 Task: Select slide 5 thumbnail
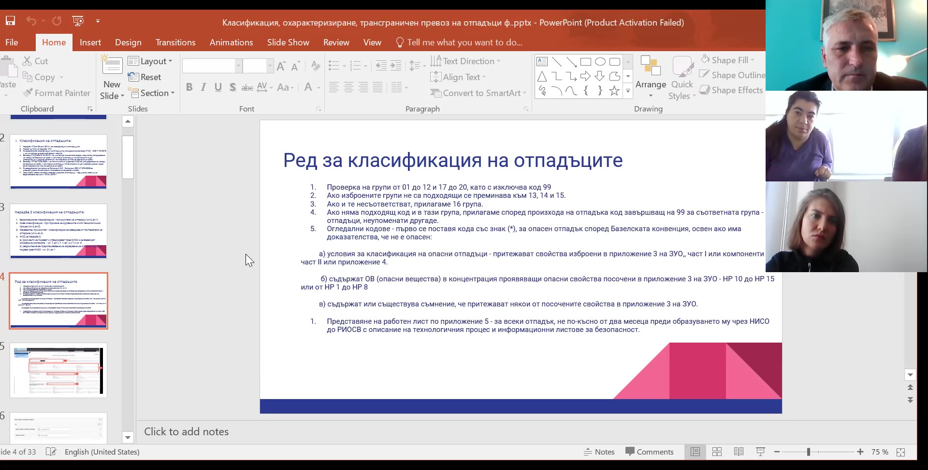pyautogui.click(x=58, y=370)
